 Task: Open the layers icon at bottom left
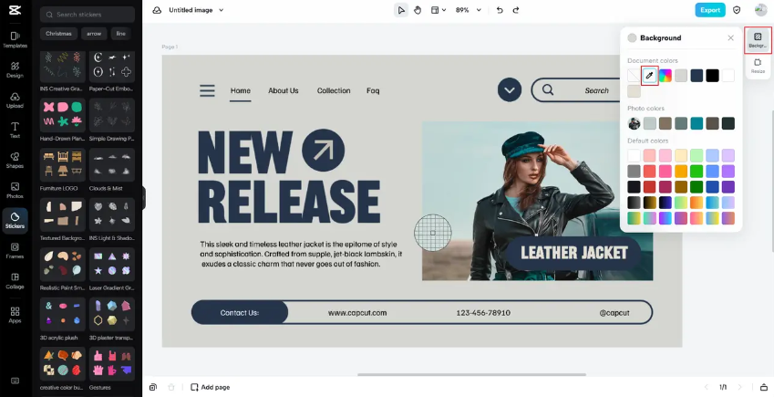coord(153,387)
